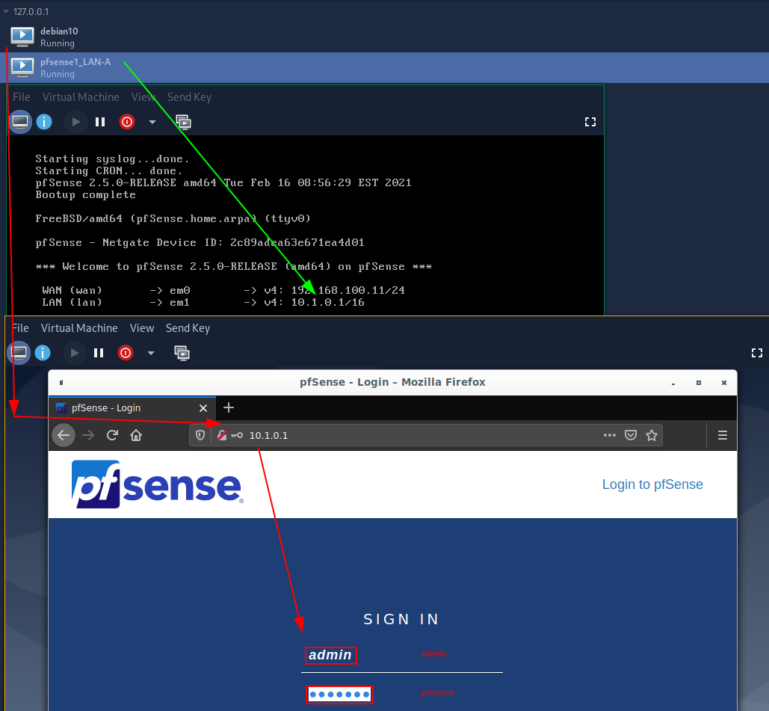Toggle fullscreen for the pfsense VM window
The image size is (769, 711).
[x=590, y=122]
